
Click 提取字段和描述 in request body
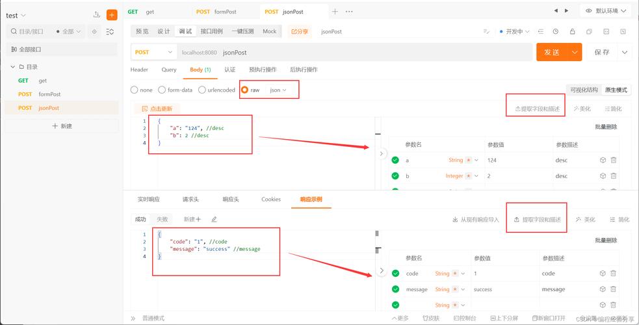(538, 109)
